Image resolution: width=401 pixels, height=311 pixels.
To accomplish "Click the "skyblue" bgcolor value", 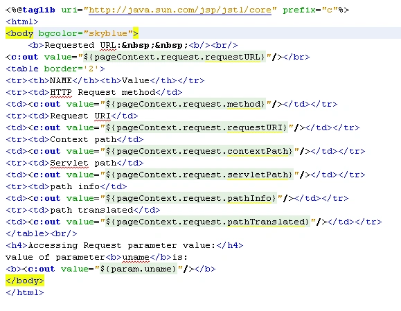I will point(108,33).
